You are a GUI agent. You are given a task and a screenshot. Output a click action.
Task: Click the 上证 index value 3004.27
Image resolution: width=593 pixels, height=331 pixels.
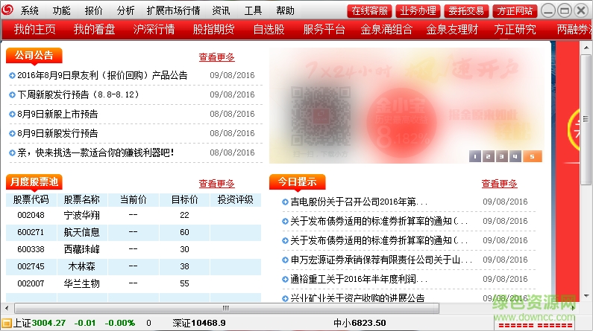(48, 323)
